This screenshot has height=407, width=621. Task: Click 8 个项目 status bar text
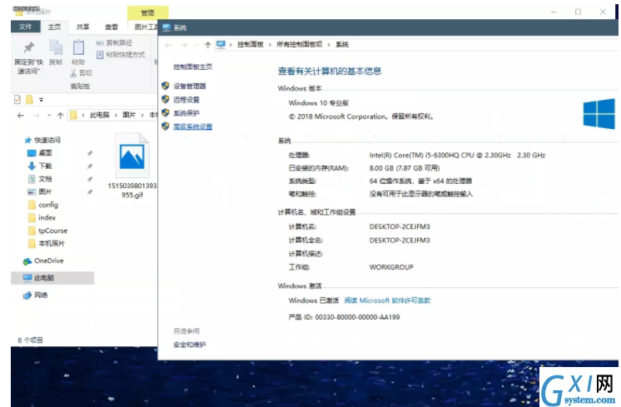(31, 340)
